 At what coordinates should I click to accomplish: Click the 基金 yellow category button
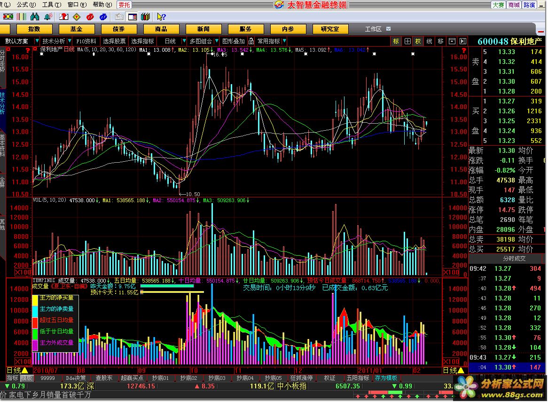click(x=76, y=29)
